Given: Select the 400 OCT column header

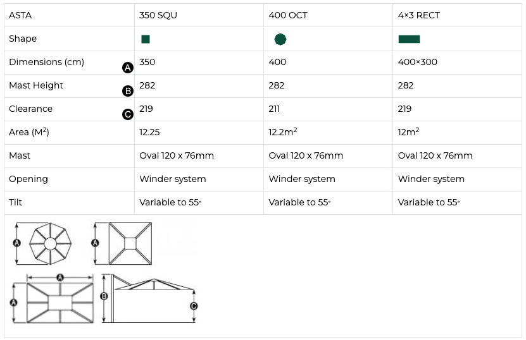Looking at the screenshot, I should pos(288,15).
